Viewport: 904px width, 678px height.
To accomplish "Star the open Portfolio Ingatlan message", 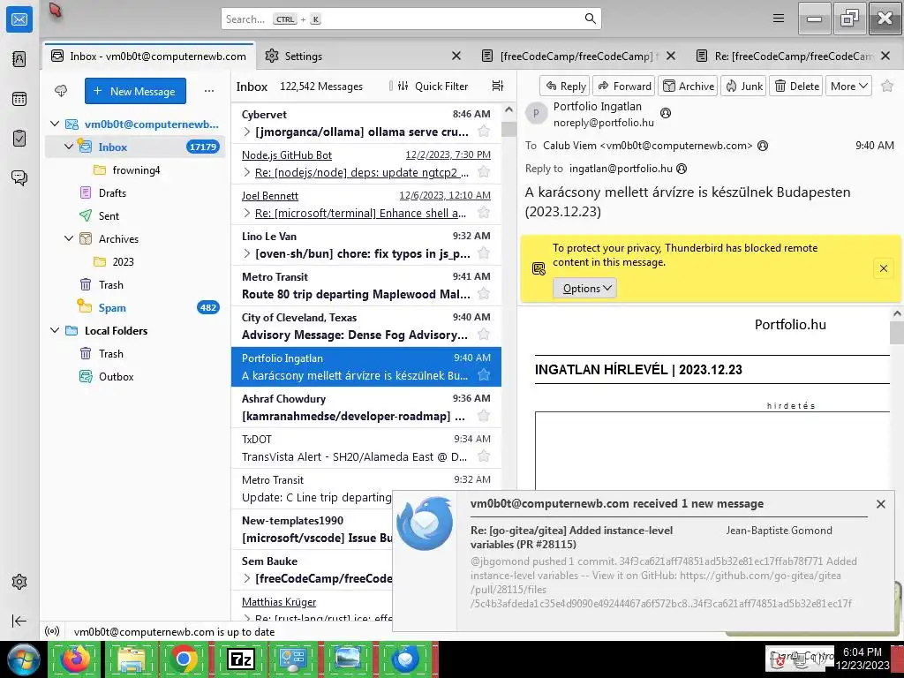I will [x=887, y=86].
